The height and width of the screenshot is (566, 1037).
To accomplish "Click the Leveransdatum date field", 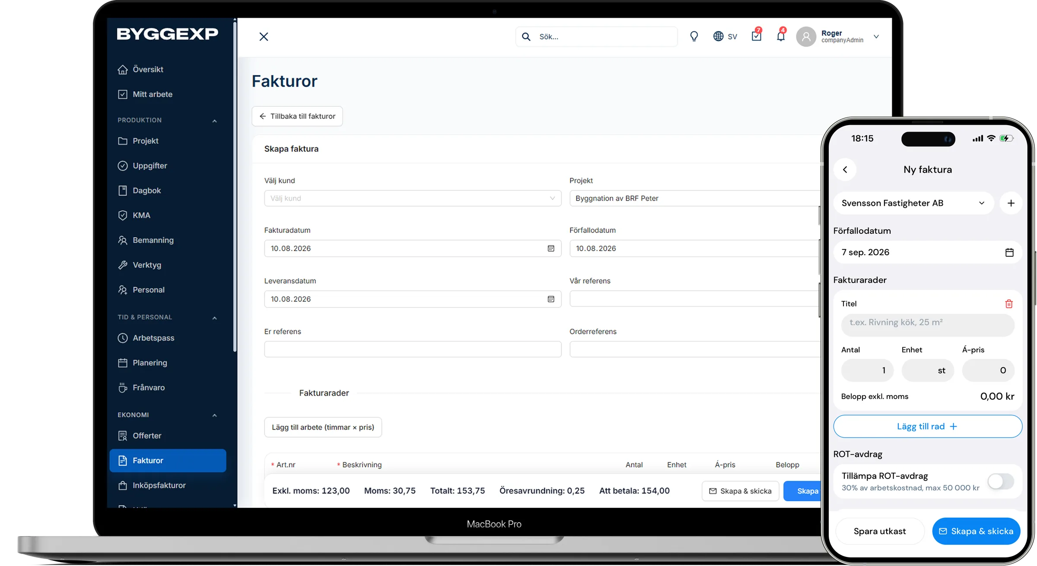I will 413,299.
